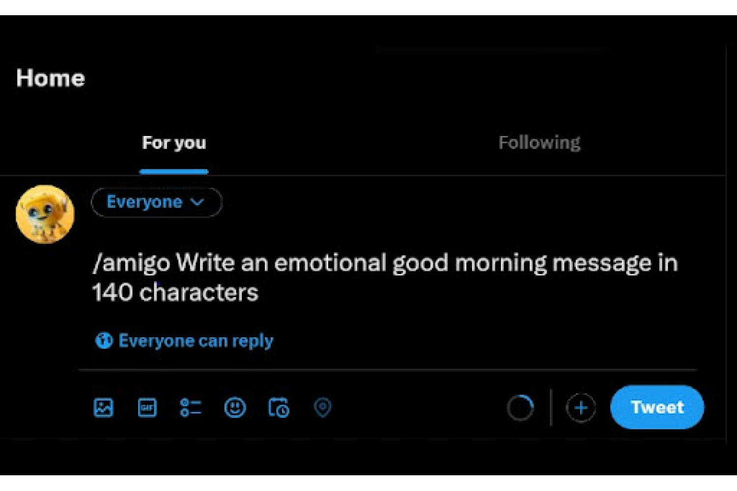This screenshot has height=491, width=737.
Task: Click the blue underline beneath For you
Action: [x=174, y=171]
